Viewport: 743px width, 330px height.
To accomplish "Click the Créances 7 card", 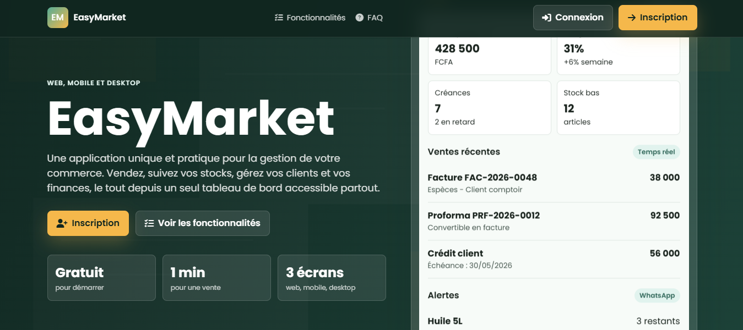I will coord(490,108).
